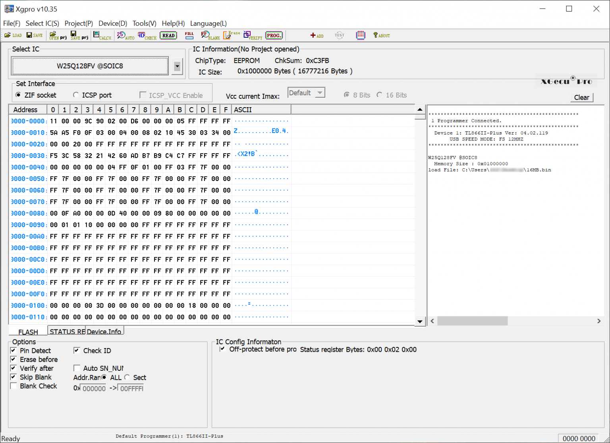Click hex view scroll up arrow

[x=420, y=110]
